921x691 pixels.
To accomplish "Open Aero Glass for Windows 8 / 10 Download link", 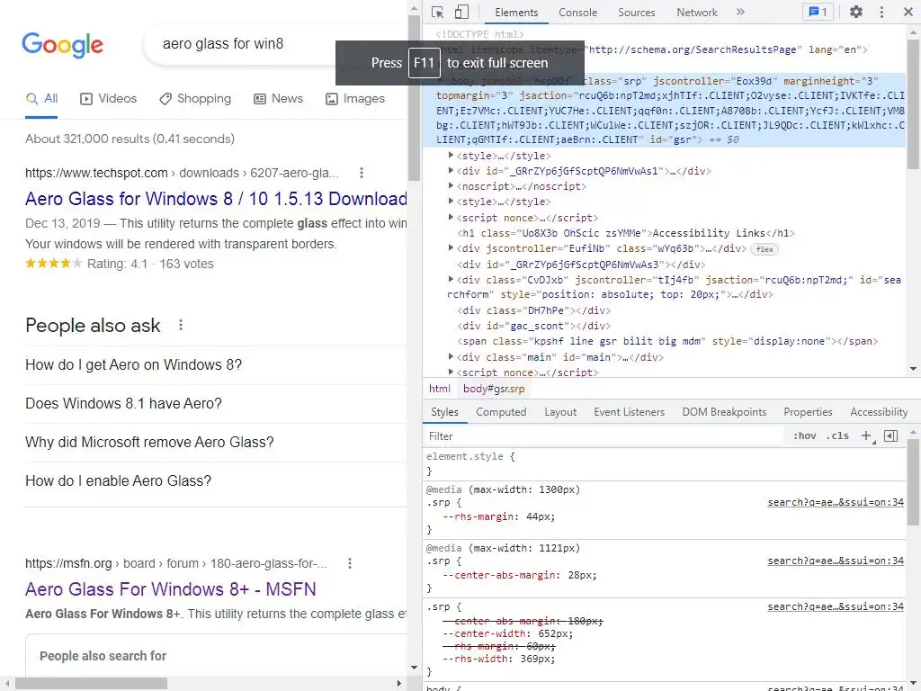I will click(216, 199).
